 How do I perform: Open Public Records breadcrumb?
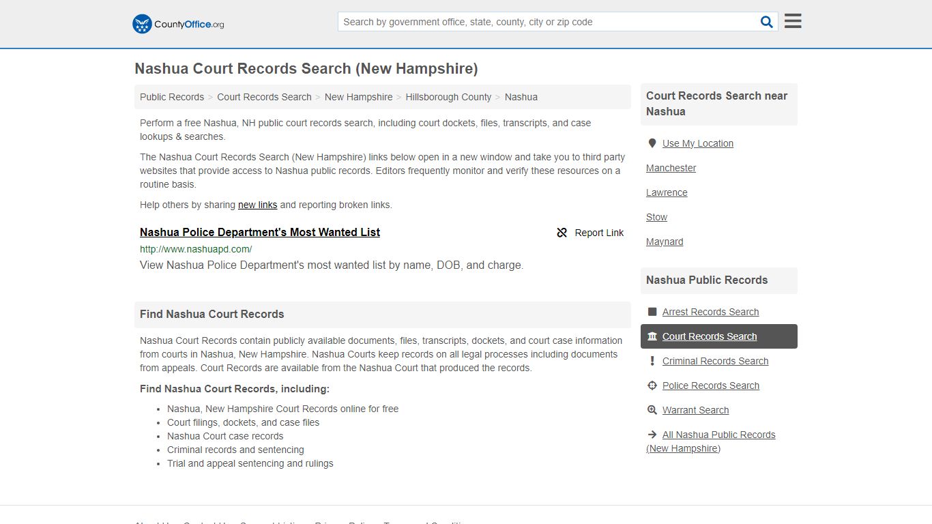pos(172,97)
